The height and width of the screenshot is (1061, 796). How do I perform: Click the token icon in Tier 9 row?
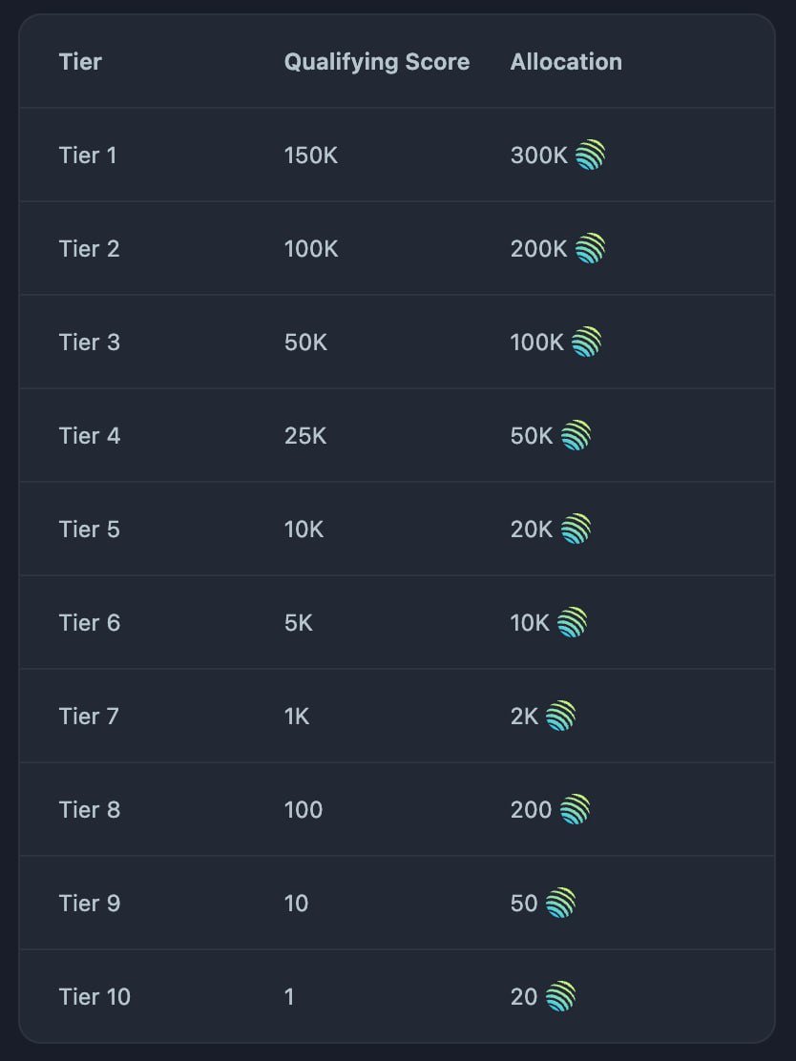tap(560, 903)
